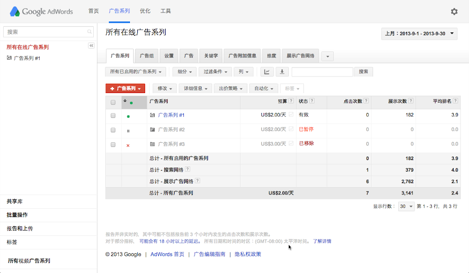Toggle the select-all checkbox in table header
This screenshot has width=469, height=273.
(113, 103)
